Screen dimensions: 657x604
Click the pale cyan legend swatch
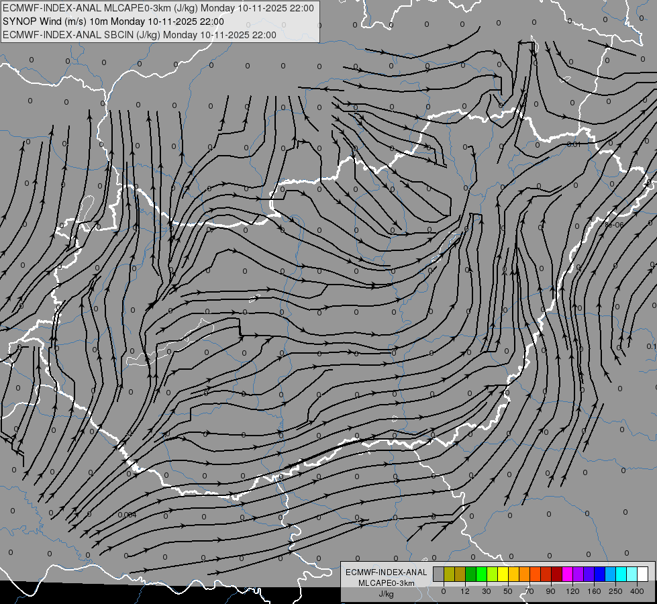(x=632, y=574)
